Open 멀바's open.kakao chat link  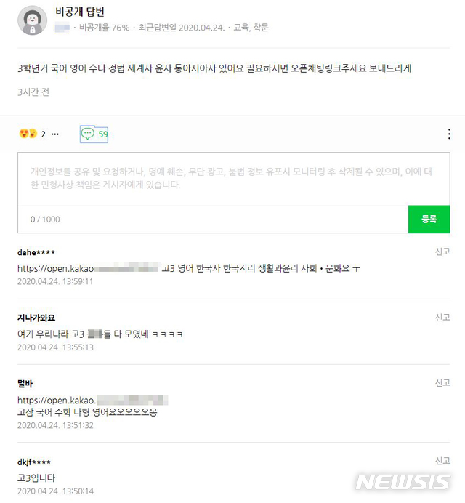tap(93, 400)
